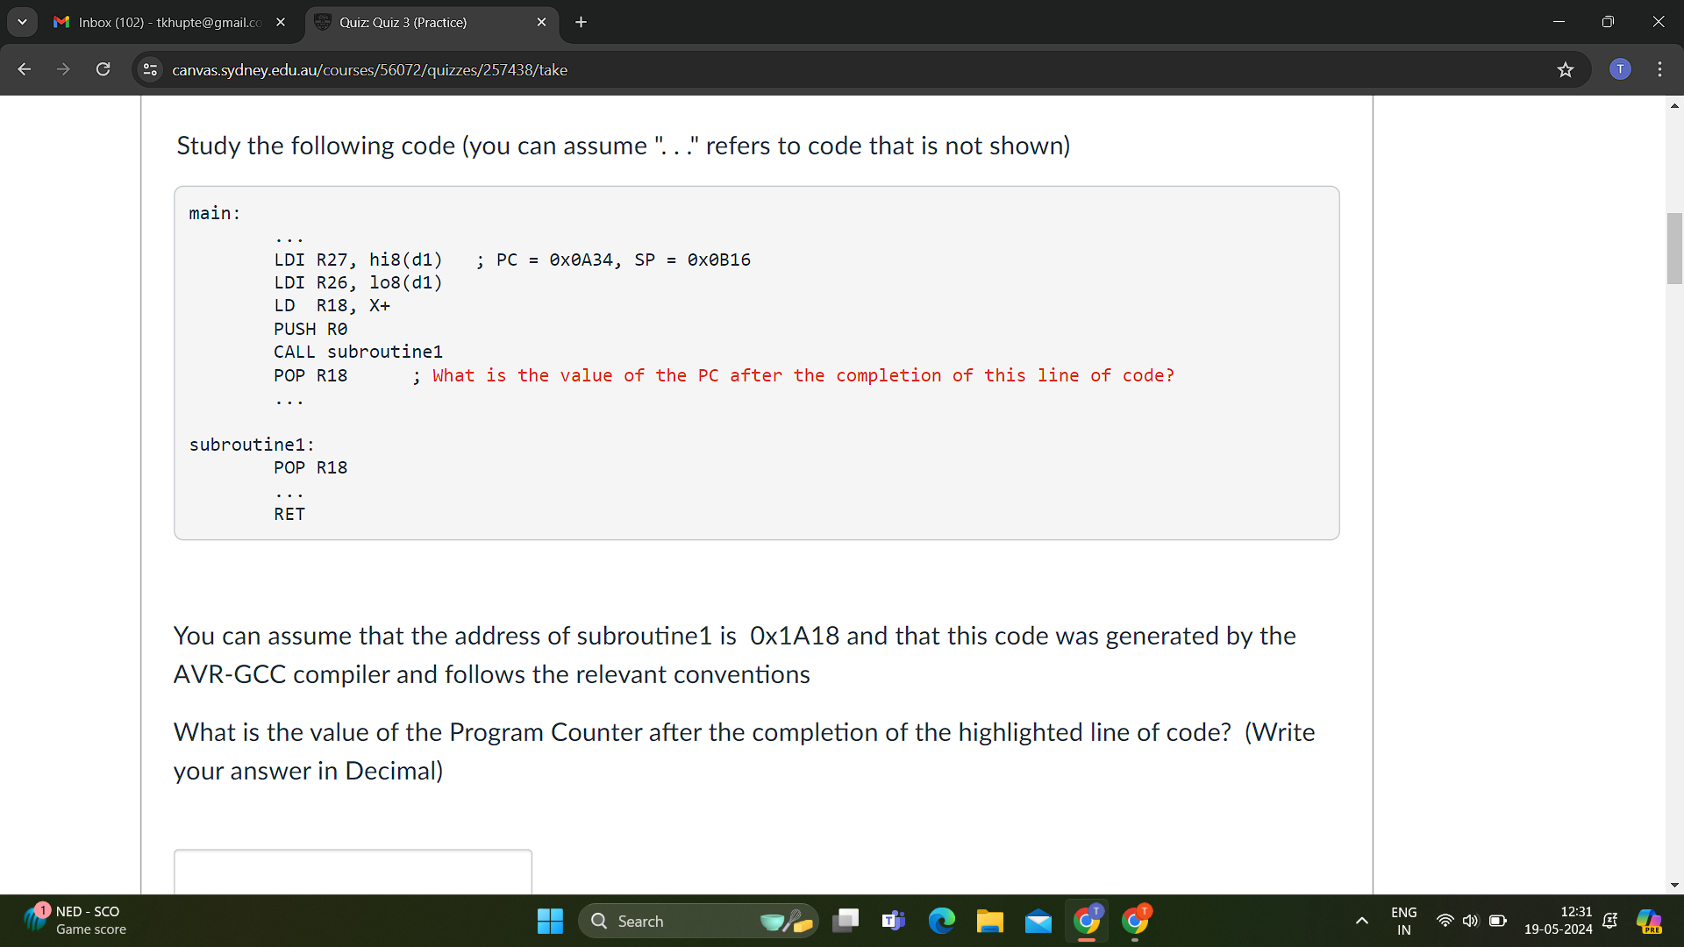Check battery status in the system tray

coord(1497,921)
